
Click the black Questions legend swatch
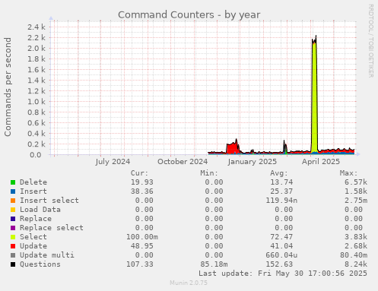tap(13, 264)
